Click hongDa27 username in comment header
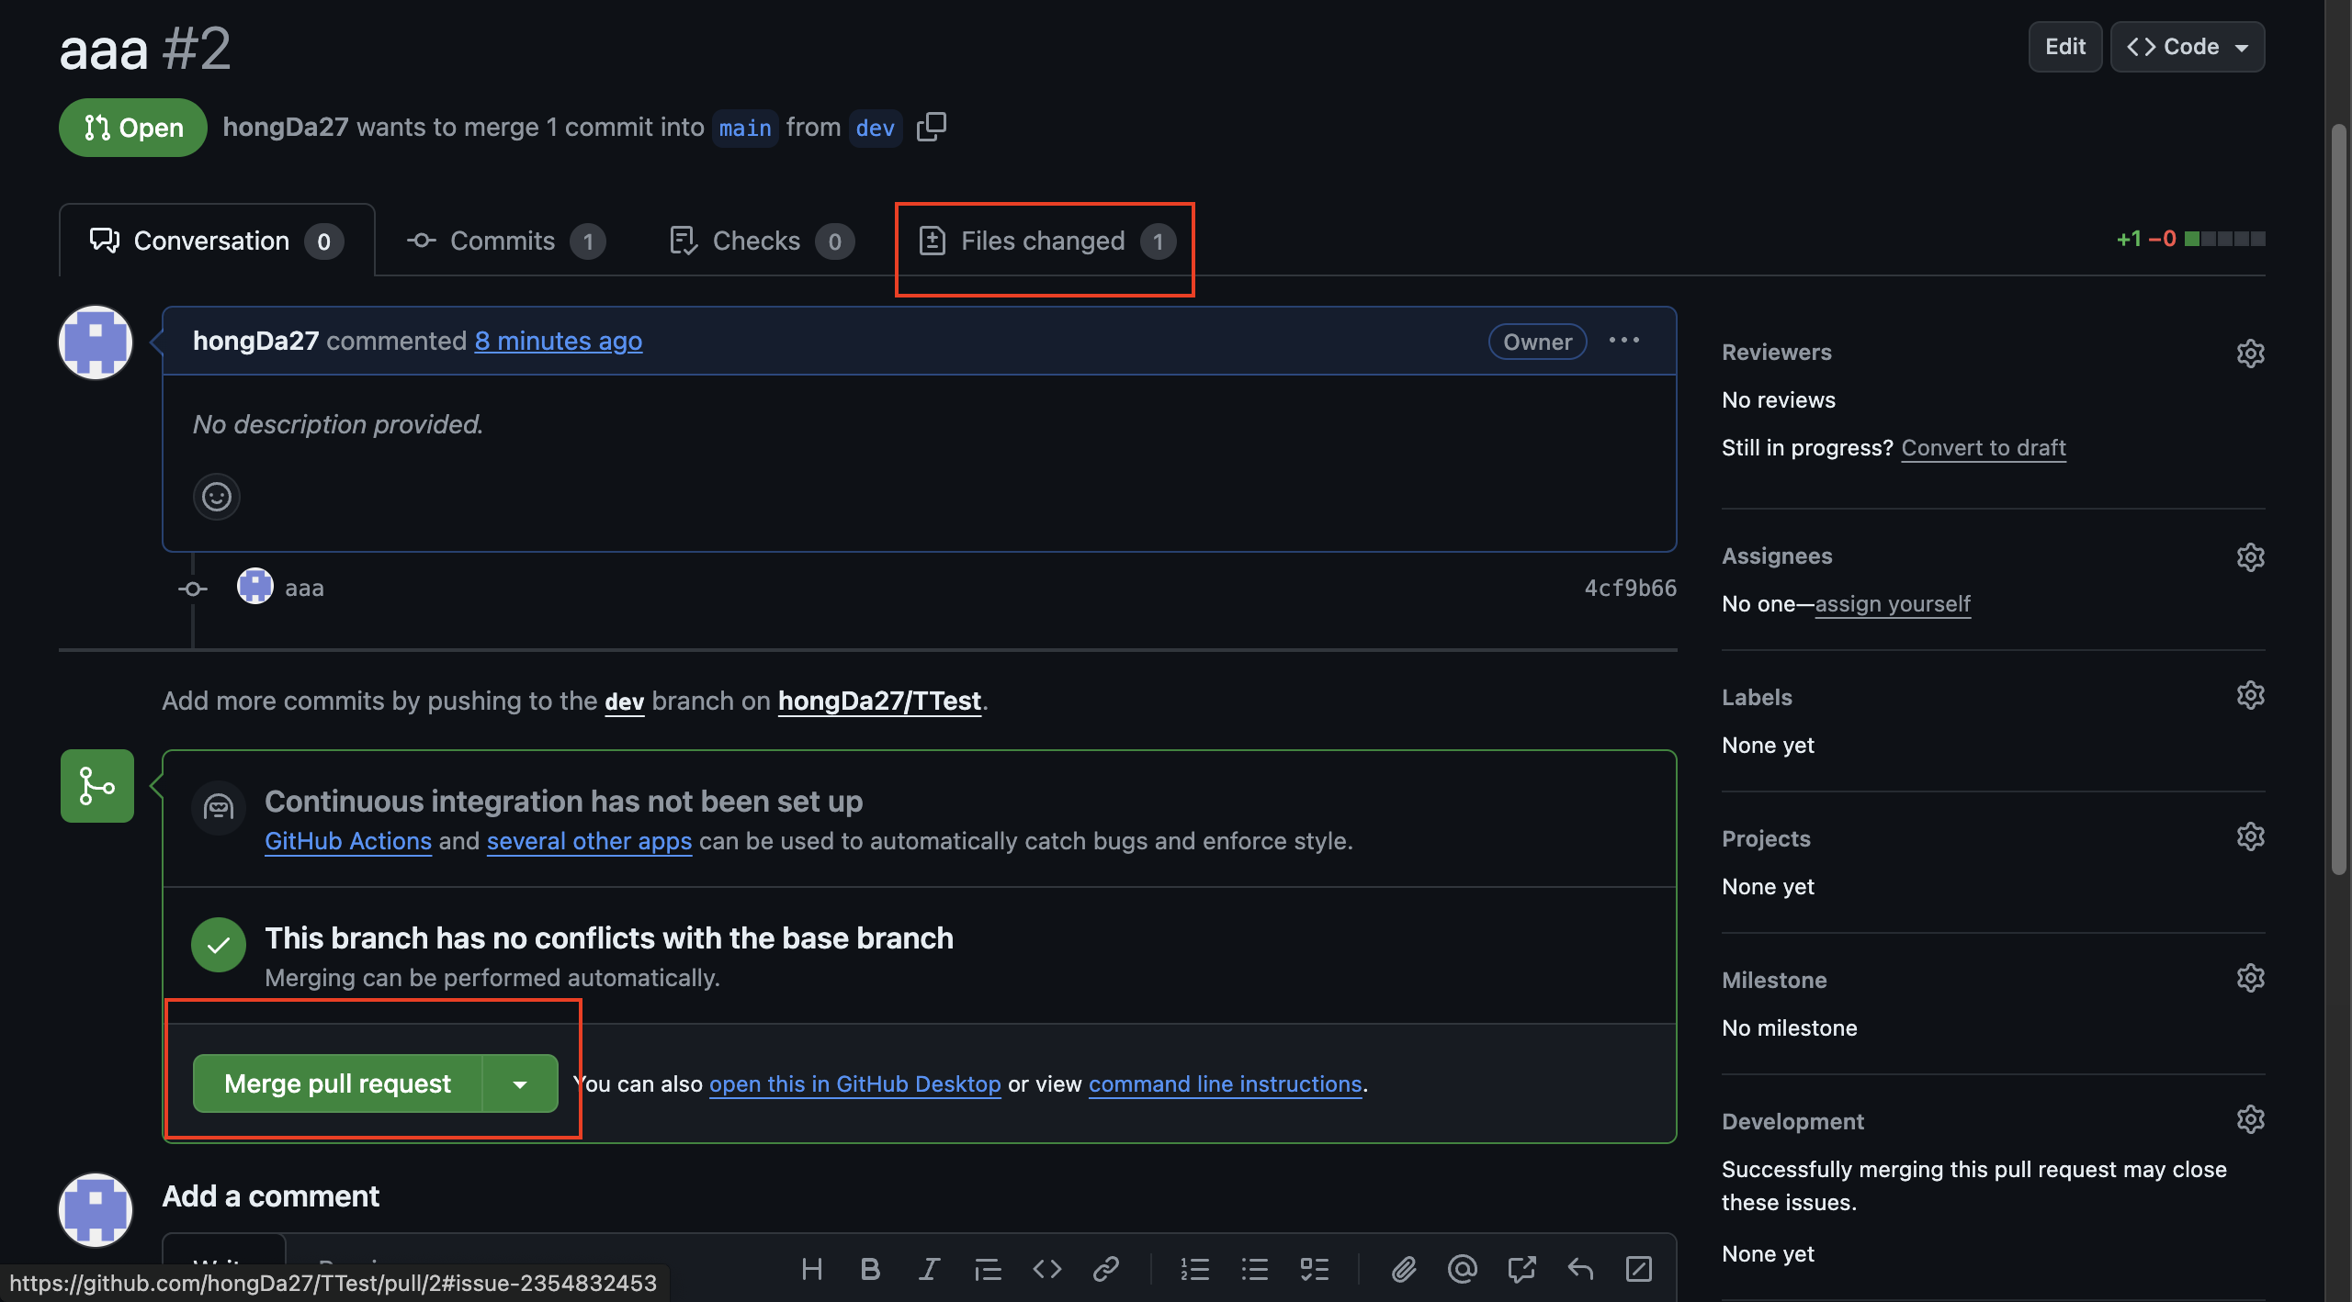This screenshot has width=2352, height=1302. (255, 341)
